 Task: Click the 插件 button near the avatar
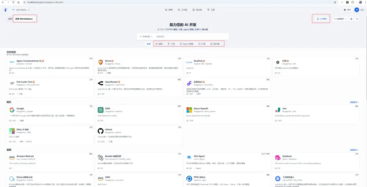[347, 10]
